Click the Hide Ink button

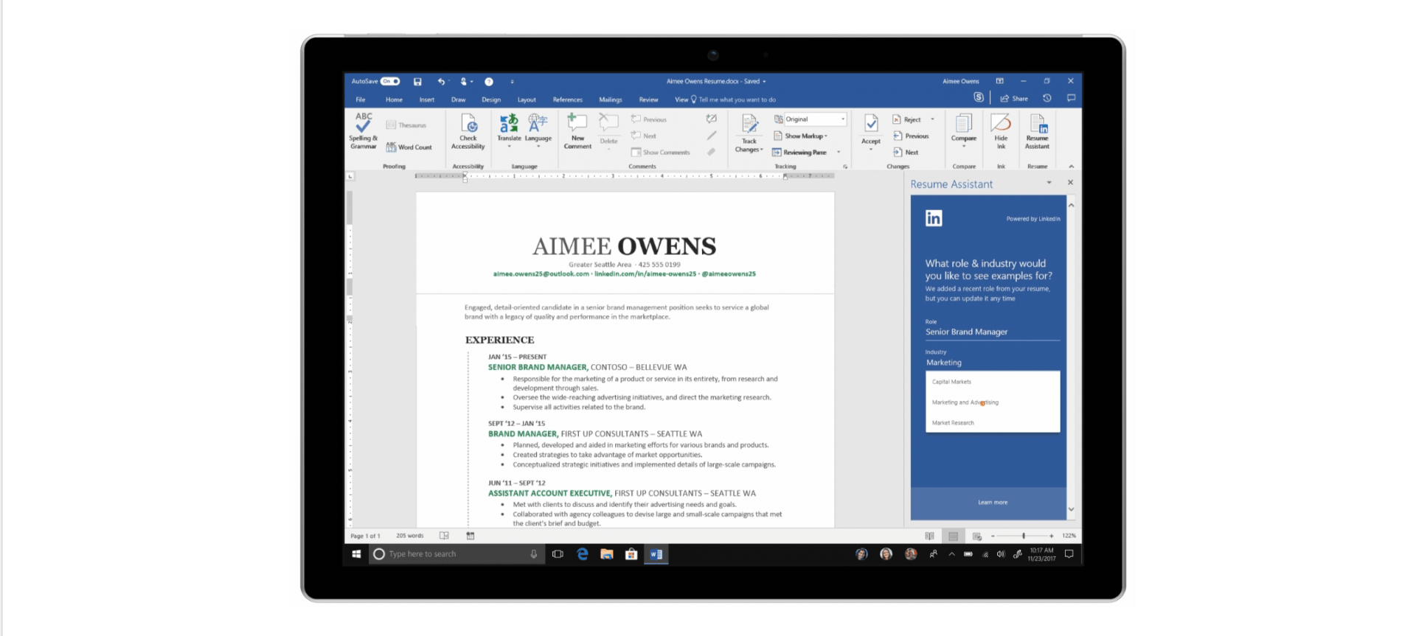pyautogui.click(x=1001, y=131)
